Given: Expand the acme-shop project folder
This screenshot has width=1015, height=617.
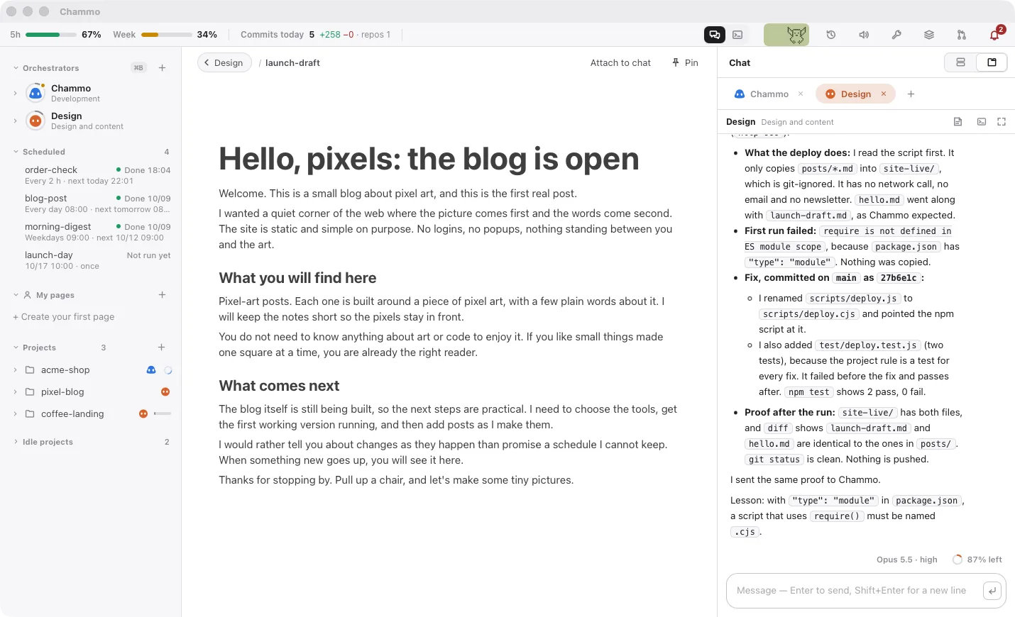Looking at the screenshot, I should [15, 370].
